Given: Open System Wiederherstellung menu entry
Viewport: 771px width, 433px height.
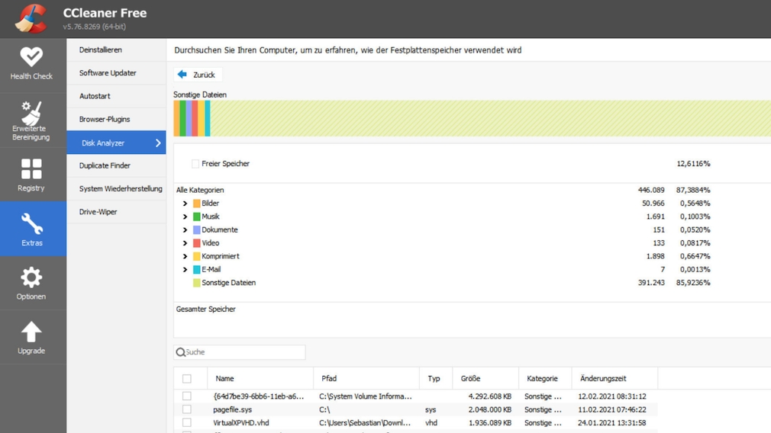Looking at the screenshot, I should click(116, 188).
